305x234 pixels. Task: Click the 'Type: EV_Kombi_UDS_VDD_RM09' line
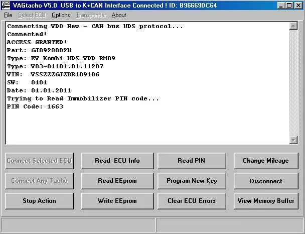tap(61, 58)
